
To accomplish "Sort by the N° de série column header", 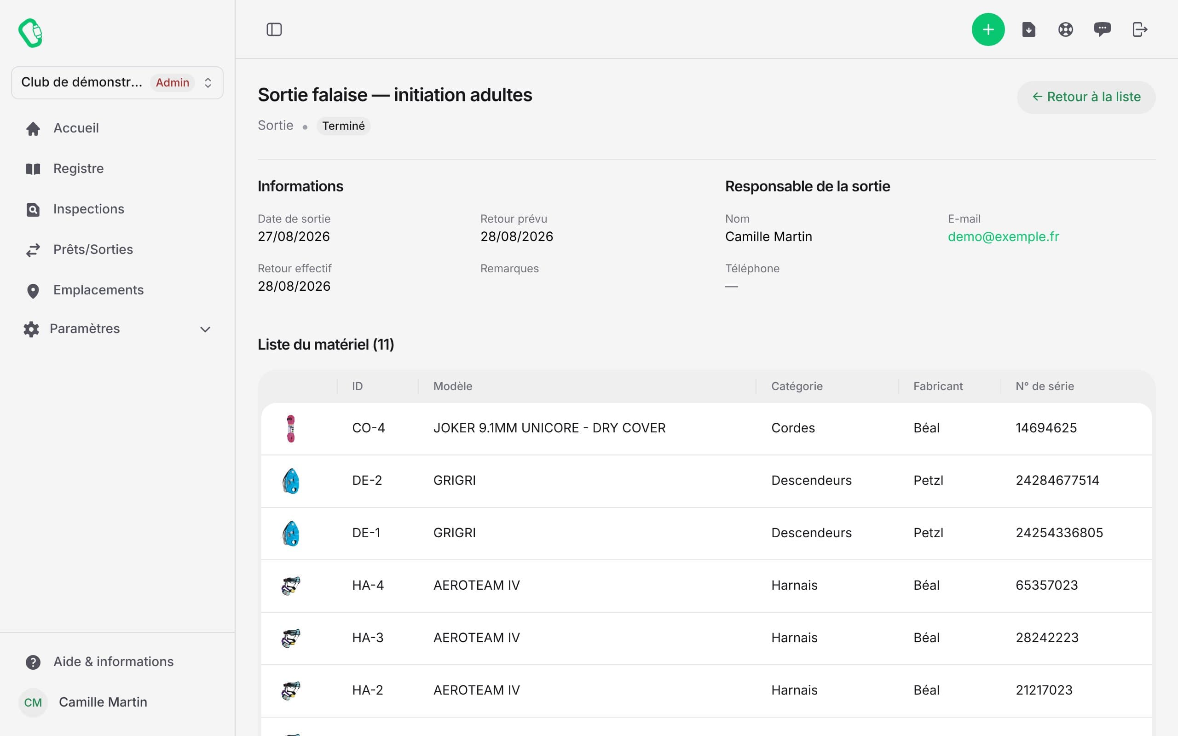I will pos(1045,386).
